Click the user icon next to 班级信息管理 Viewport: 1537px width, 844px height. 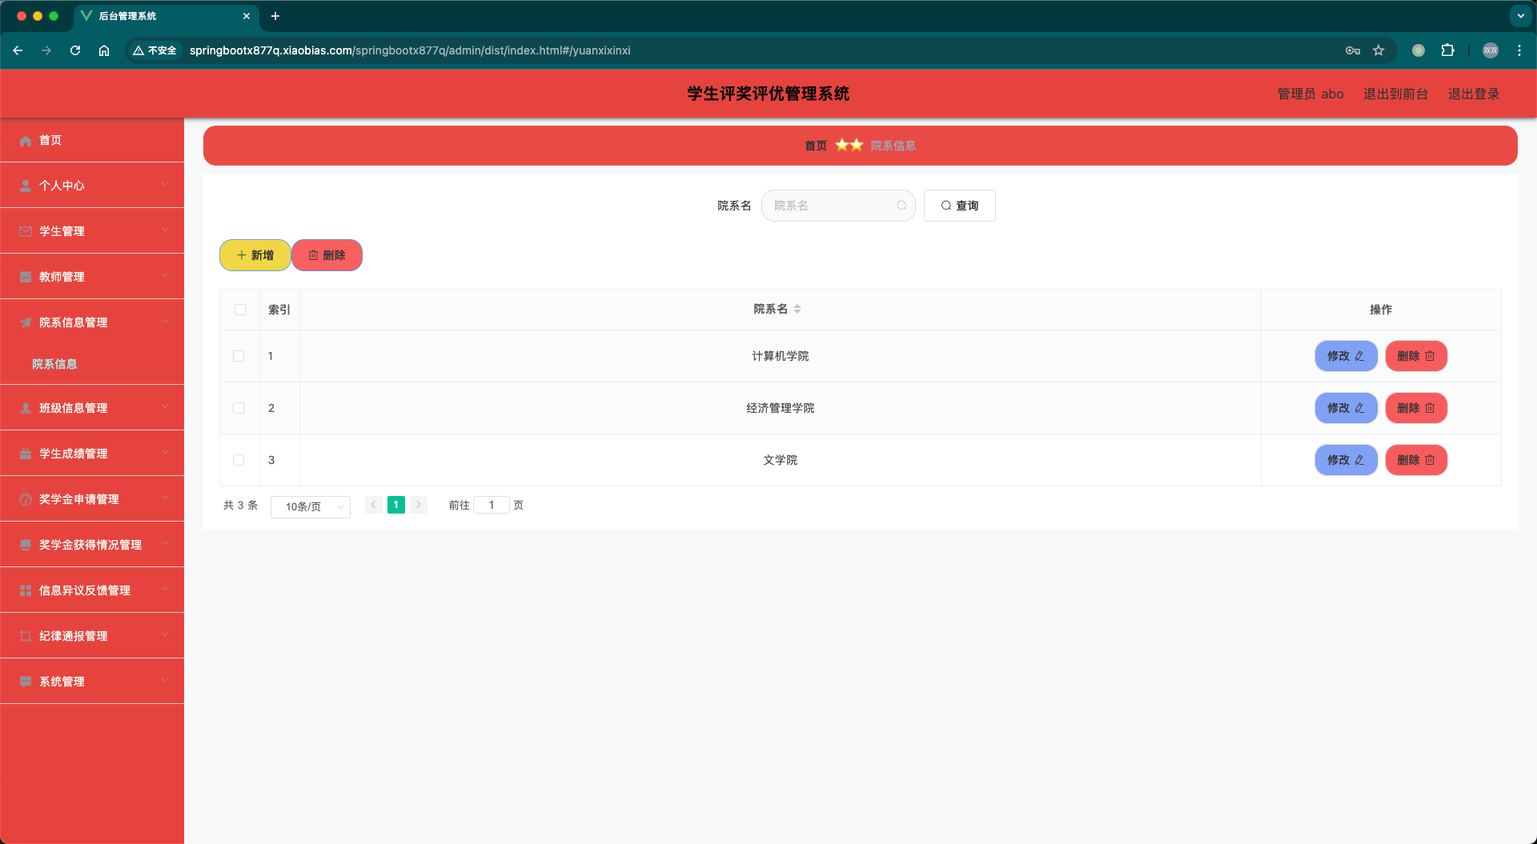point(26,408)
